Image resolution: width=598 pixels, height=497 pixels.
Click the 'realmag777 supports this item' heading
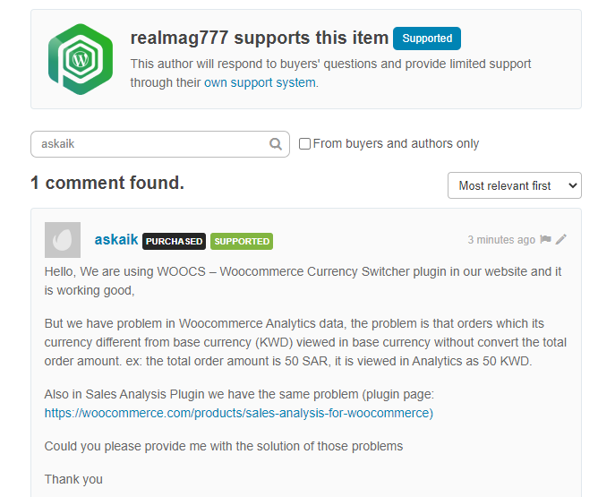[260, 39]
